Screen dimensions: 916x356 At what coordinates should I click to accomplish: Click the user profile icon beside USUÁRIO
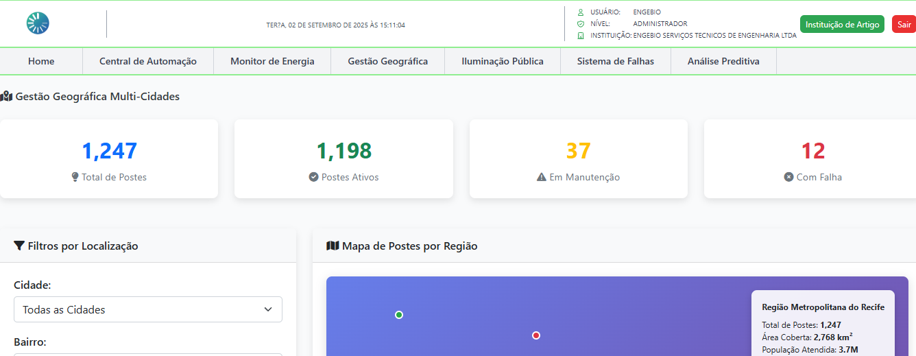click(x=581, y=12)
